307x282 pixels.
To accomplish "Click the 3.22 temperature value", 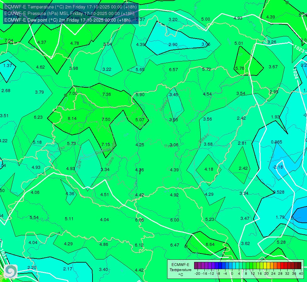I will pyautogui.click(x=107, y=69).
